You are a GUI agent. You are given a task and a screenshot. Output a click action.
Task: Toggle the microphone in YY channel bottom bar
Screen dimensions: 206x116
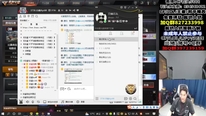[33, 102]
